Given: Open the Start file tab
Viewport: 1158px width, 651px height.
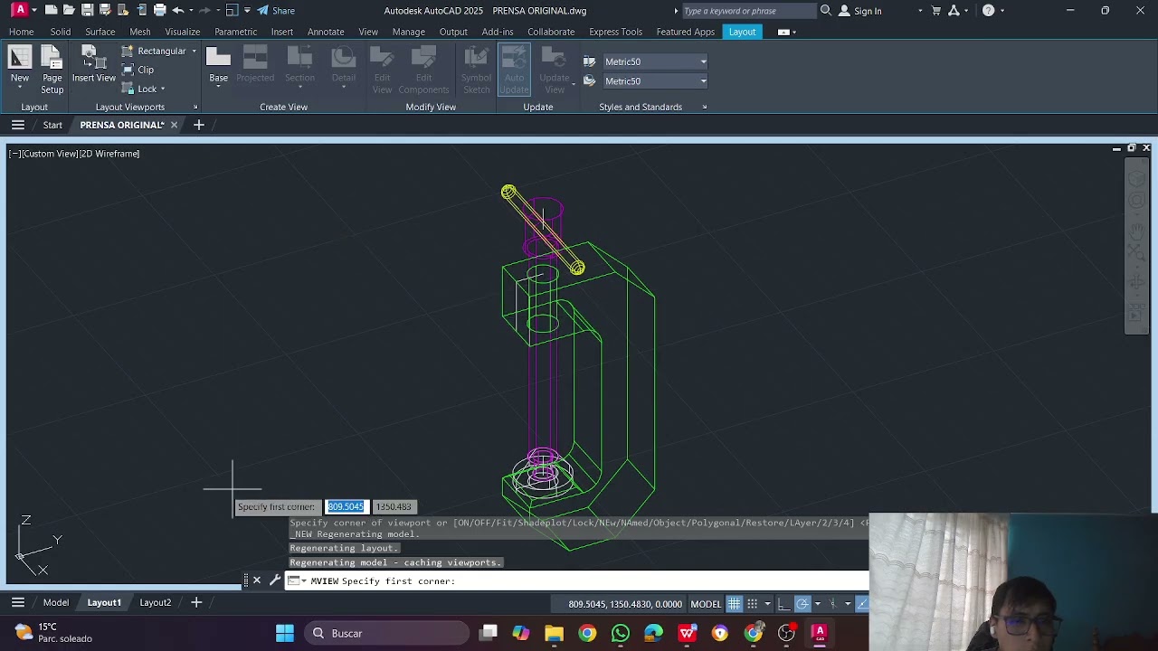Looking at the screenshot, I should click(52, 125).
